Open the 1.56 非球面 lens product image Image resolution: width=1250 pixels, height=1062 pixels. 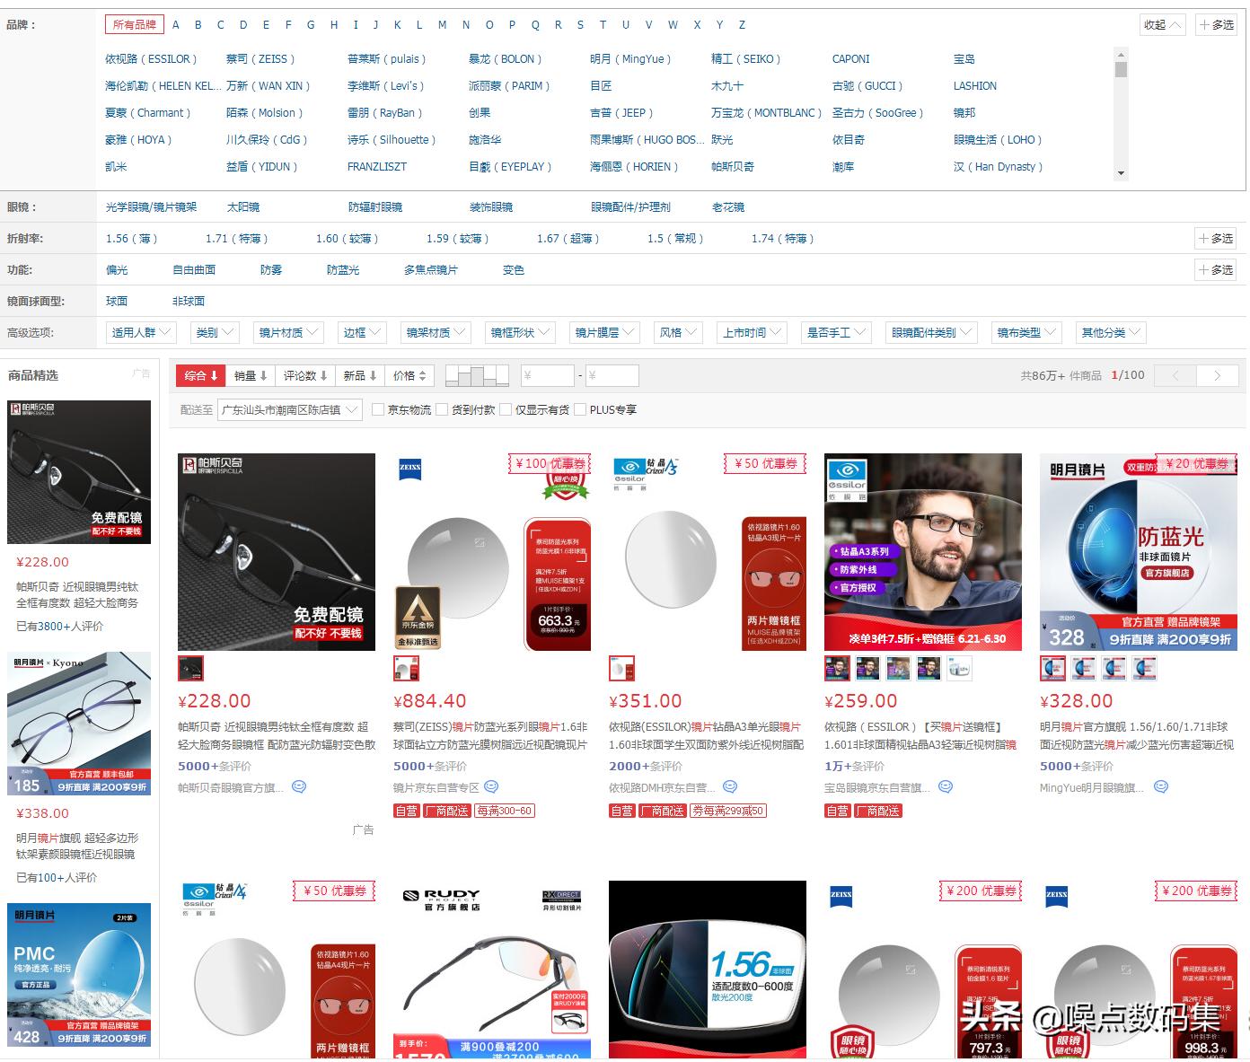pos(708,970)
